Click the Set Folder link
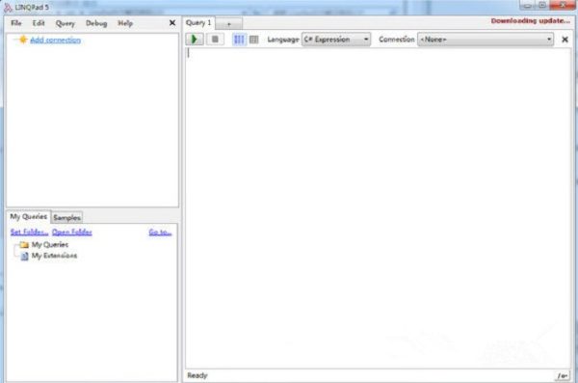The width and height of the screenshot is (578, 383). 29,232
